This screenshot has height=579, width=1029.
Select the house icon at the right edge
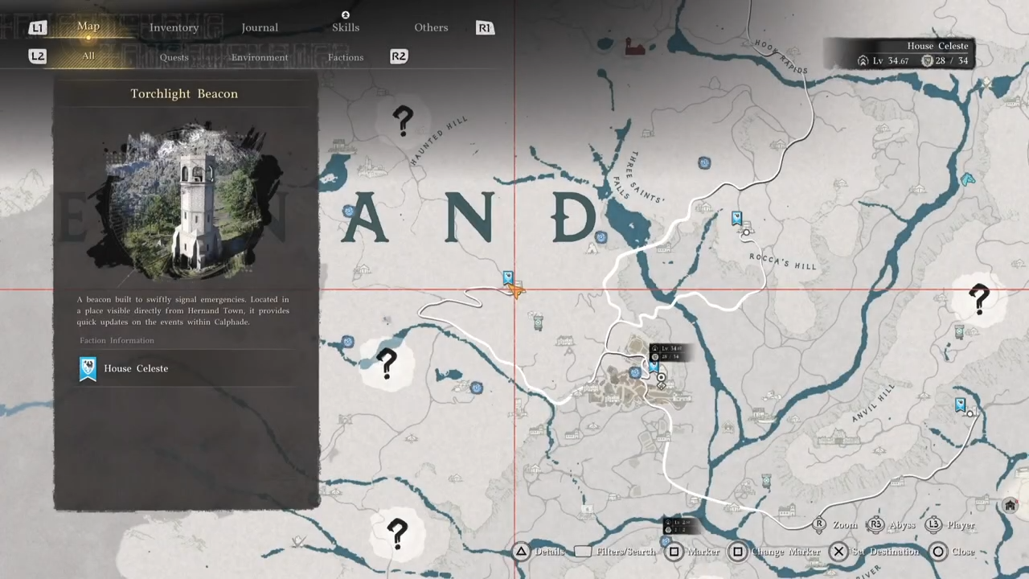pos(1011,505)
